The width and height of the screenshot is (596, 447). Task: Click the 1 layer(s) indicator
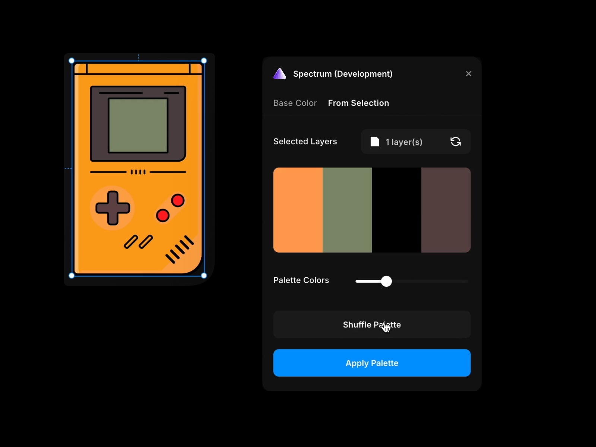click(404, 142)
